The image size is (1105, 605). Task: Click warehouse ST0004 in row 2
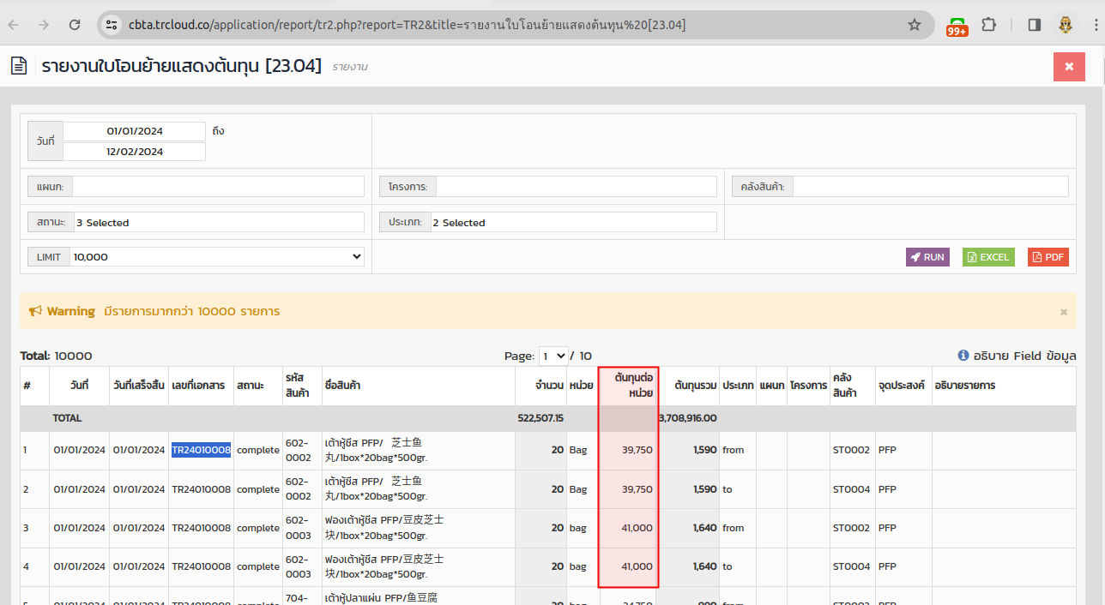pos(851,489)
